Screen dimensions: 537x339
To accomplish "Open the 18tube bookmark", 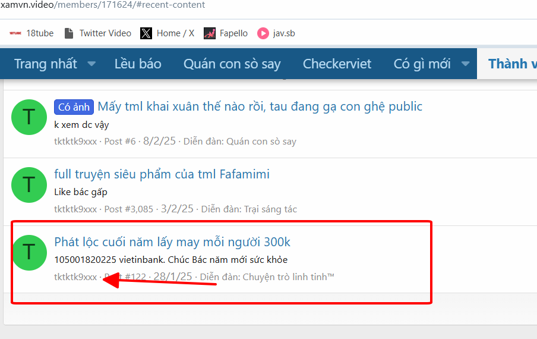I will 31,33.
